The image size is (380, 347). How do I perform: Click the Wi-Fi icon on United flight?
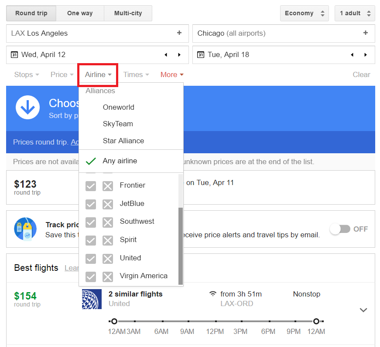point(213,294)
